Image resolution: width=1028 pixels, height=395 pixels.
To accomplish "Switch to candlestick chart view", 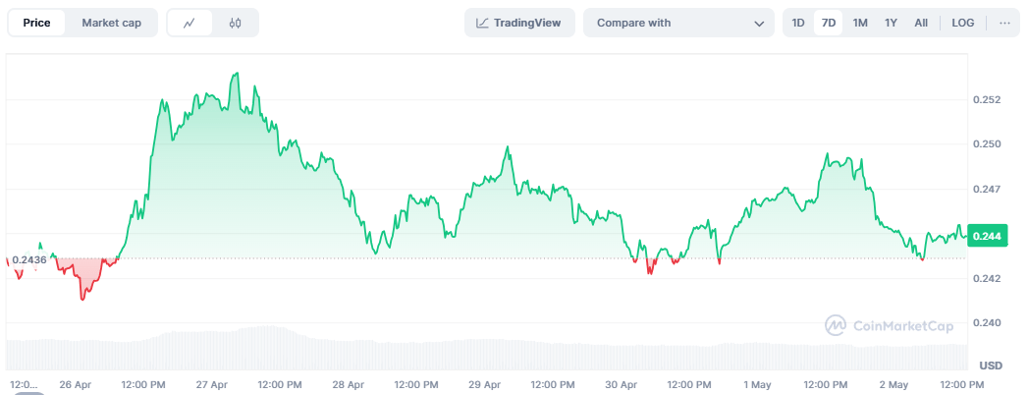I will (236, 23).
